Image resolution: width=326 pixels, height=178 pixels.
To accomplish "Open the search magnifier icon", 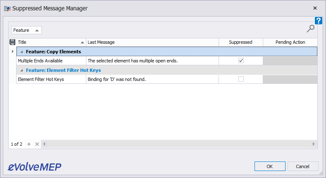I will (310, 28).
